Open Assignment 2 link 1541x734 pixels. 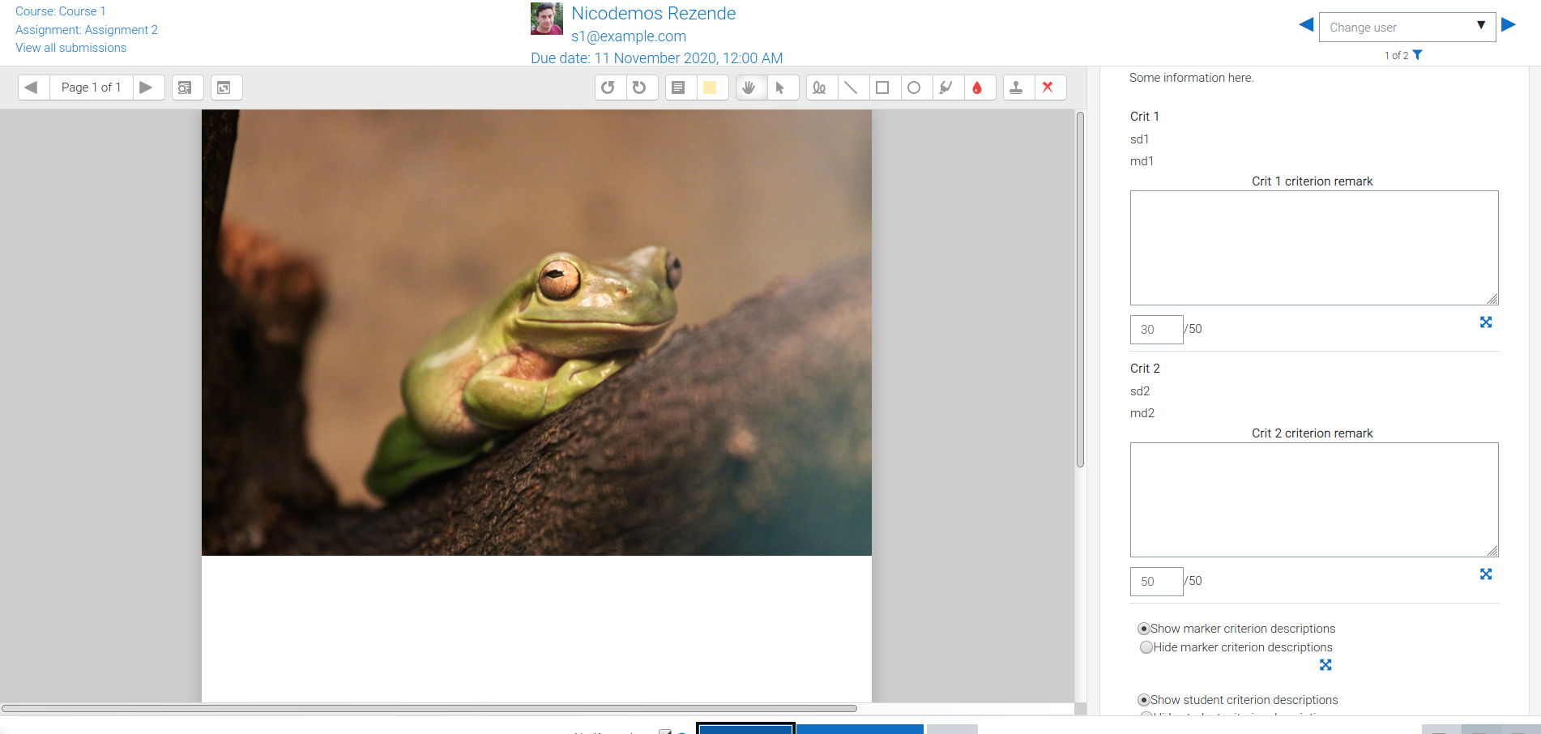87,30
